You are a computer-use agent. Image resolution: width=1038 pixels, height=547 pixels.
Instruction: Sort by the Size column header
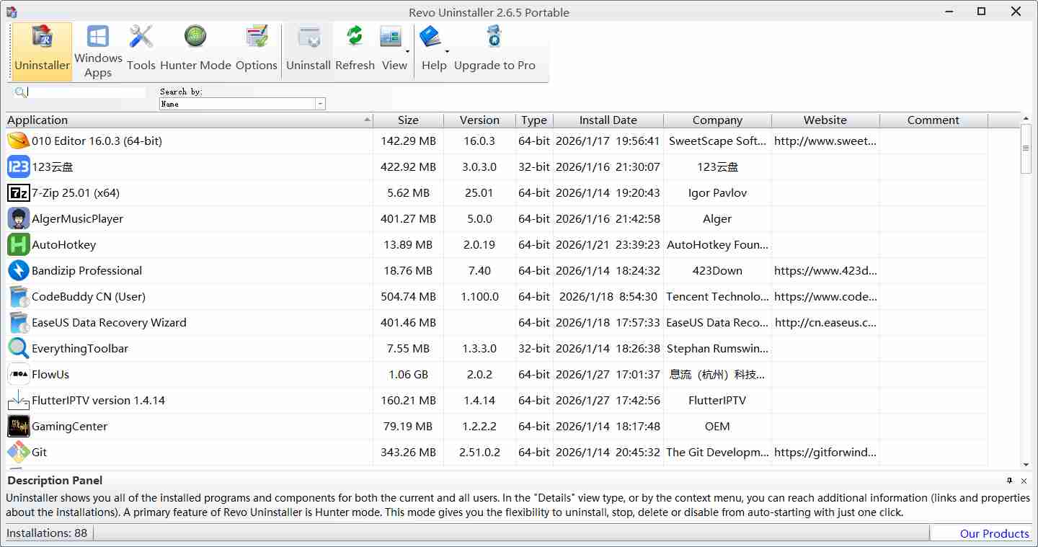pos(408,120)
